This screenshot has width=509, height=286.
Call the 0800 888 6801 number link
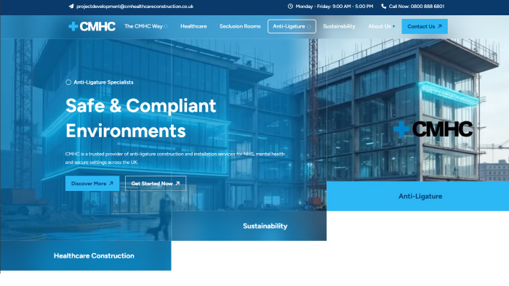tap(417, 6)
